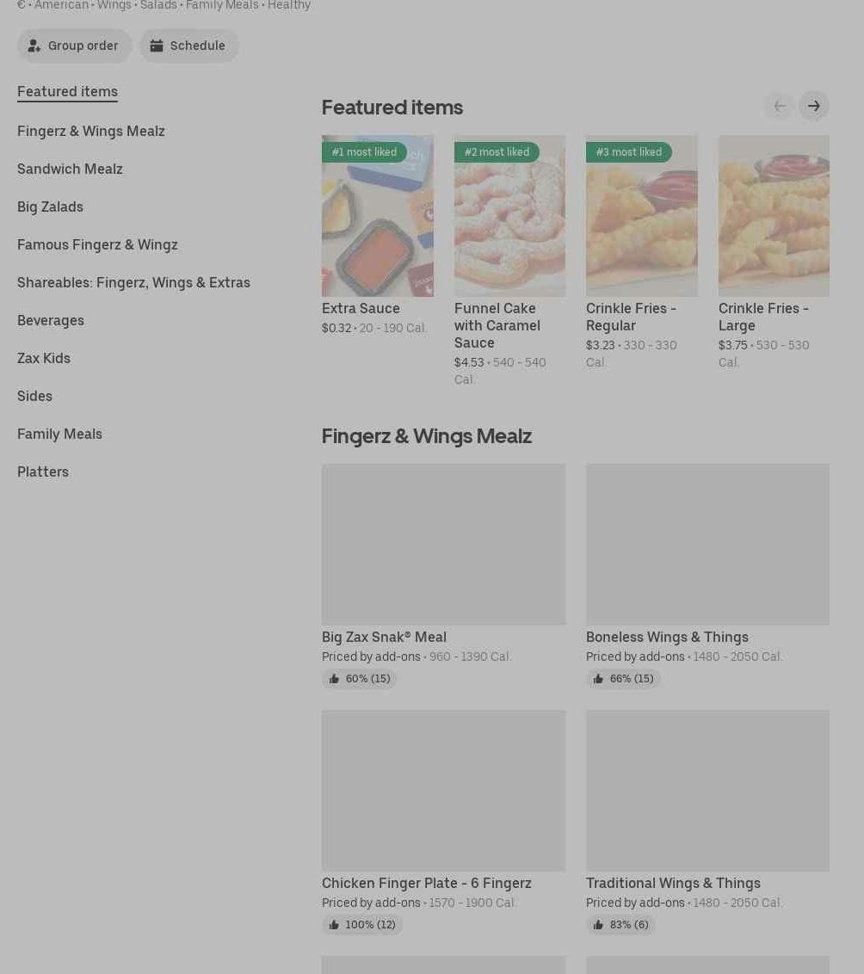Click the Group order people icon
This screenshot has height=974, width=864.
pyautogui.click(x=34, y=46)
